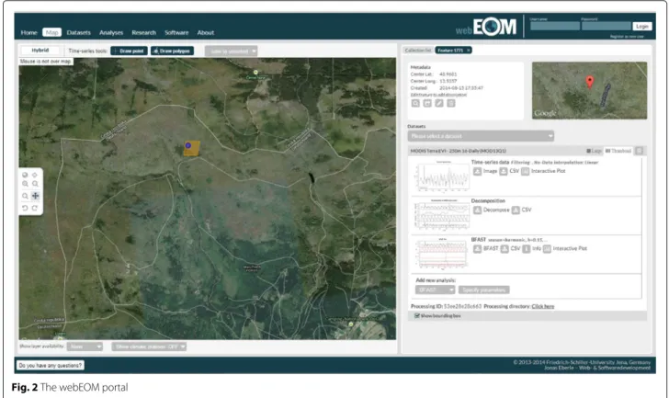Switch to Large view mode

pos(594,151)
